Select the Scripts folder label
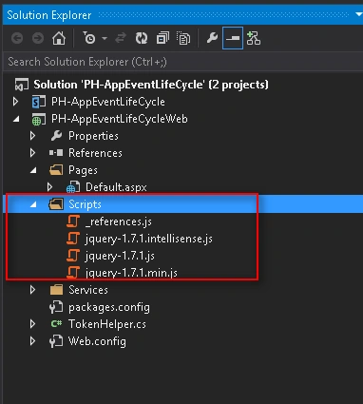This screenshot has height=404, width=363. (x=85, y=204)
